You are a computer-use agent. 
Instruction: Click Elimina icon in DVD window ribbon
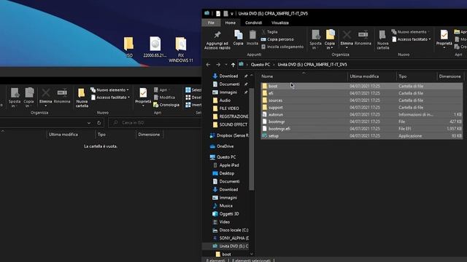coord(347,35)
